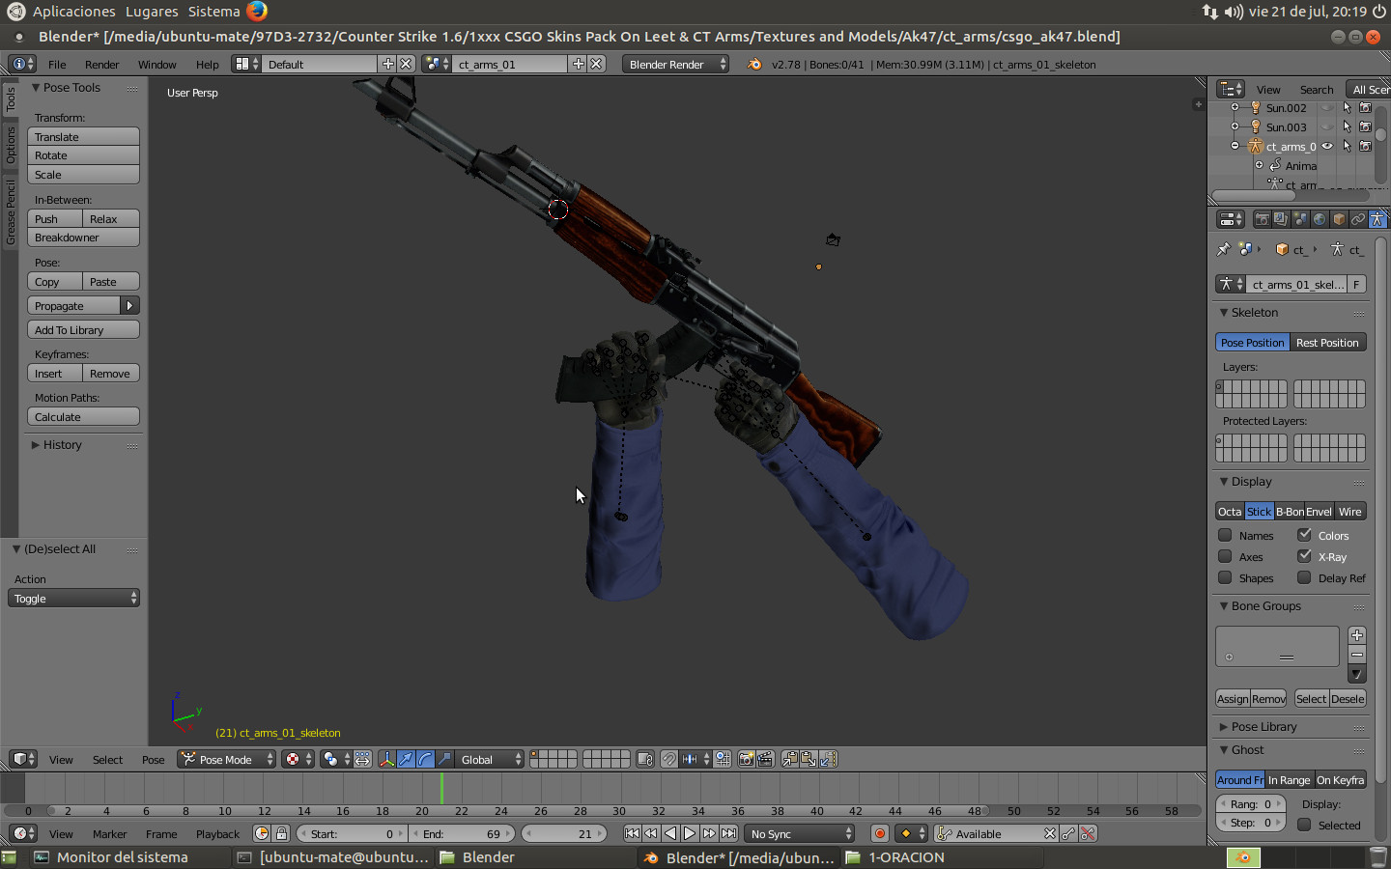Image resolution: width=1391 pixels, height=869 pixels.
Task: Collapse the ct_arms_0 item in the outliner
Action: click(x=1235, y=146)
